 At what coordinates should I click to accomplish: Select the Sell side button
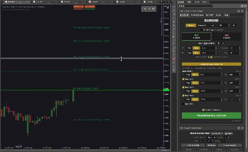tap(227, 37)
